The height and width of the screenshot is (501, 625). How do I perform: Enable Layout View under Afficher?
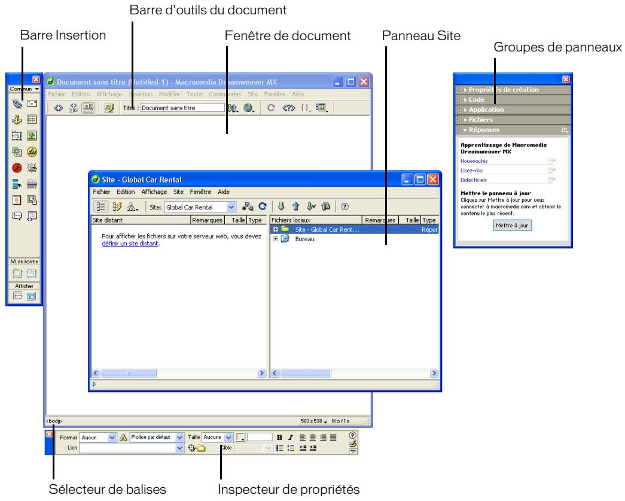pos(31,296)
